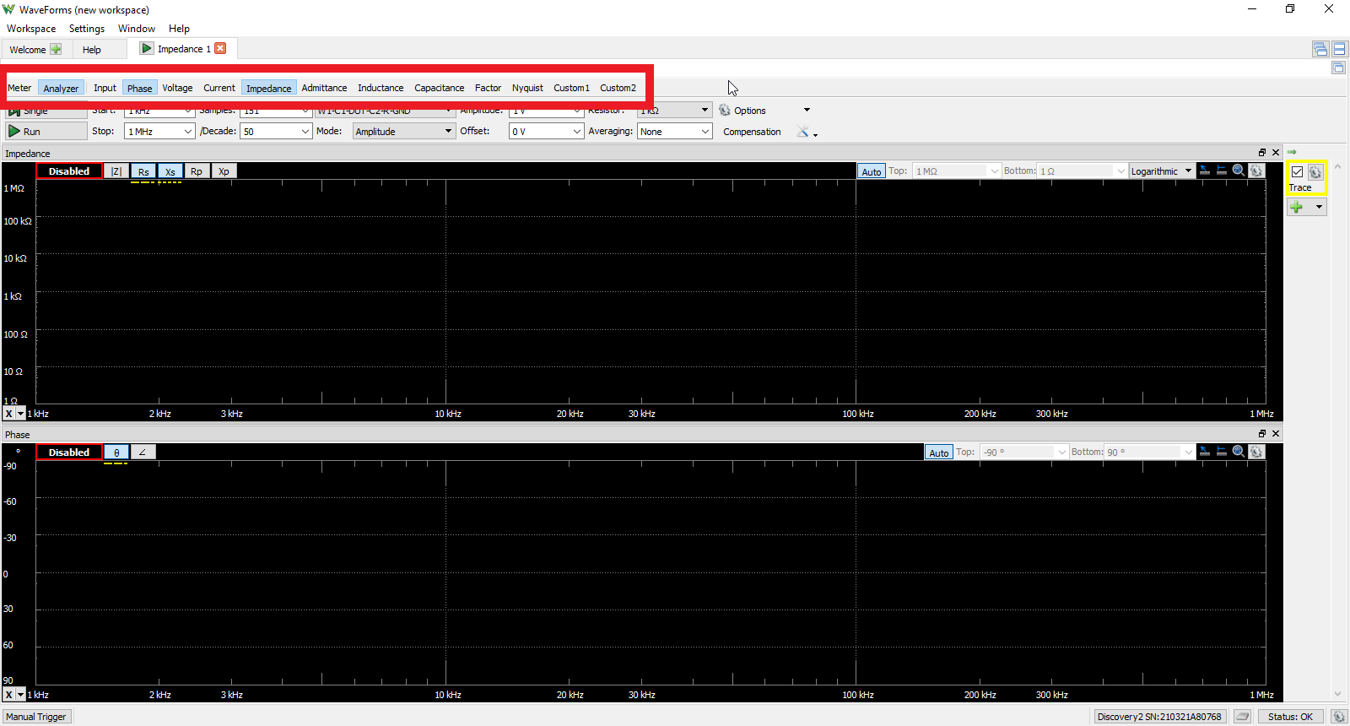Open the Trace settings gear
1350x726 pixels.
[1315, 172]
